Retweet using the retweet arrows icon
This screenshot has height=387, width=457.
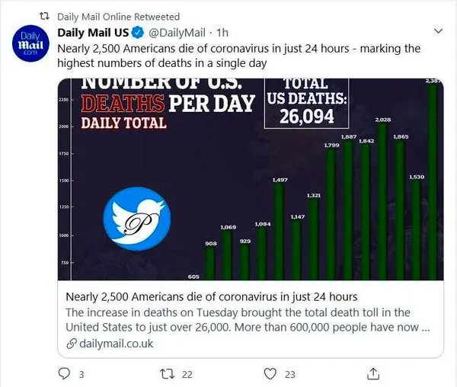coord(168,373)
